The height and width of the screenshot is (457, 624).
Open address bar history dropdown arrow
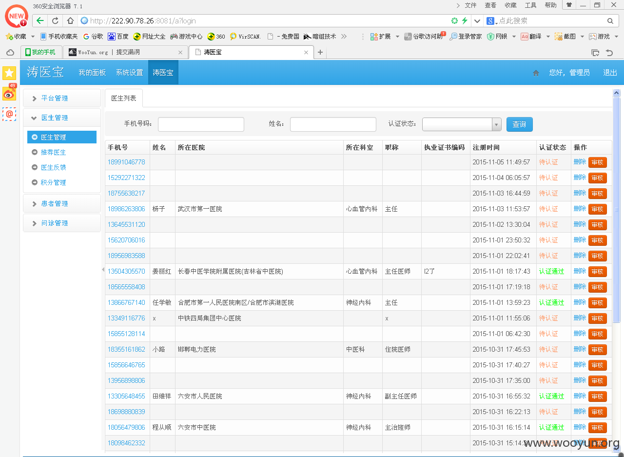[477, 21]
